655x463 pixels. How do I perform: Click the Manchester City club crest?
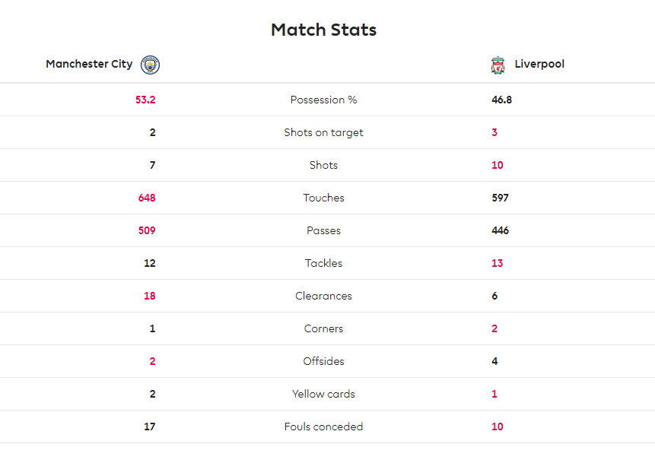pos(150,65)
